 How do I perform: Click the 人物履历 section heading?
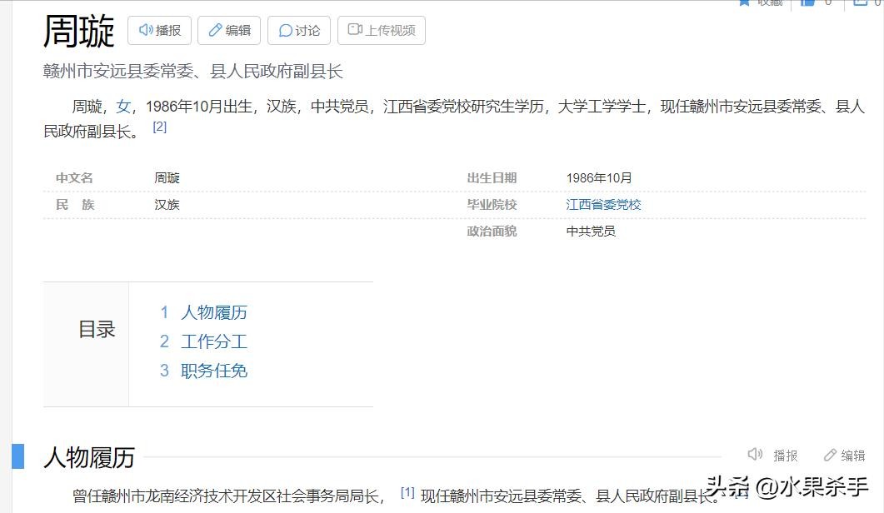coord(89,457)
